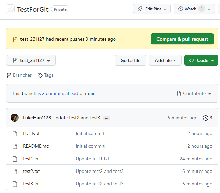
Task: Click the README.md file icon
Action: point(15,146)
